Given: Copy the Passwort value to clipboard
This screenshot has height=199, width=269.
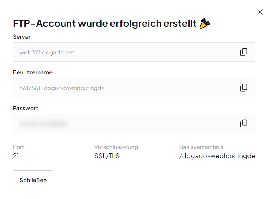Looking at the screenshot, I should tap(243, 123).
